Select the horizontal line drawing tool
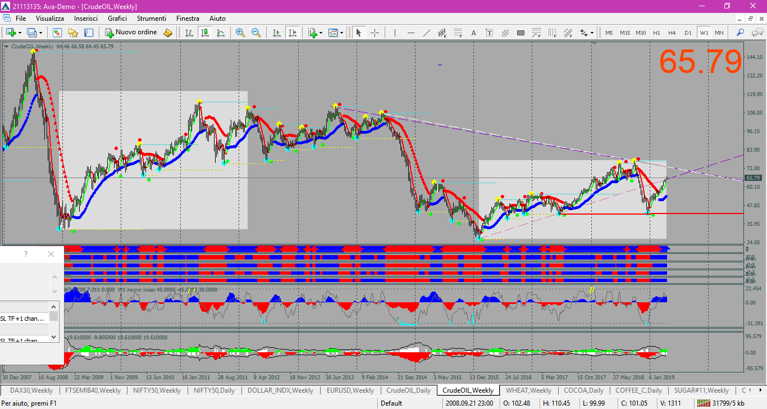767x409 pixels. click(x=411, y=33)
